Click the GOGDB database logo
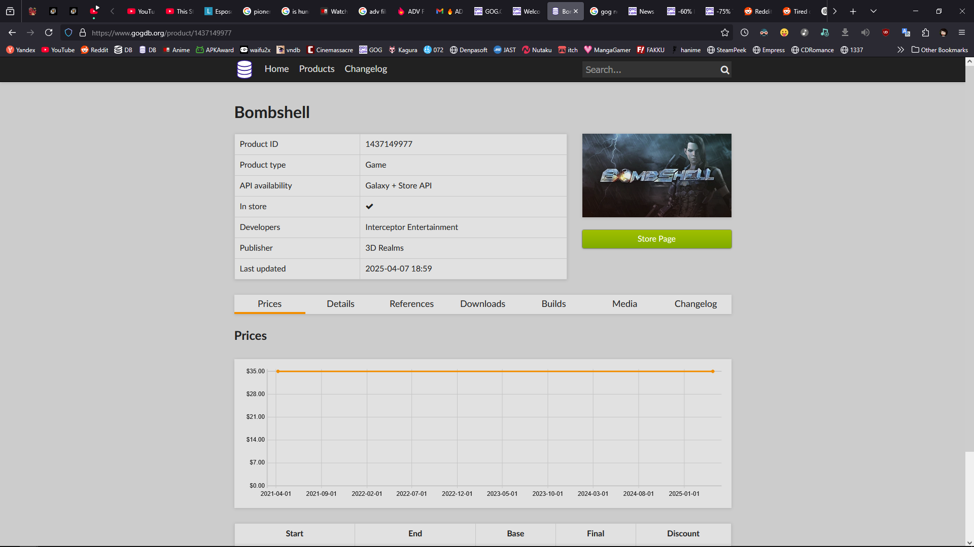974x547 pixels. click(x=245, y=69)
